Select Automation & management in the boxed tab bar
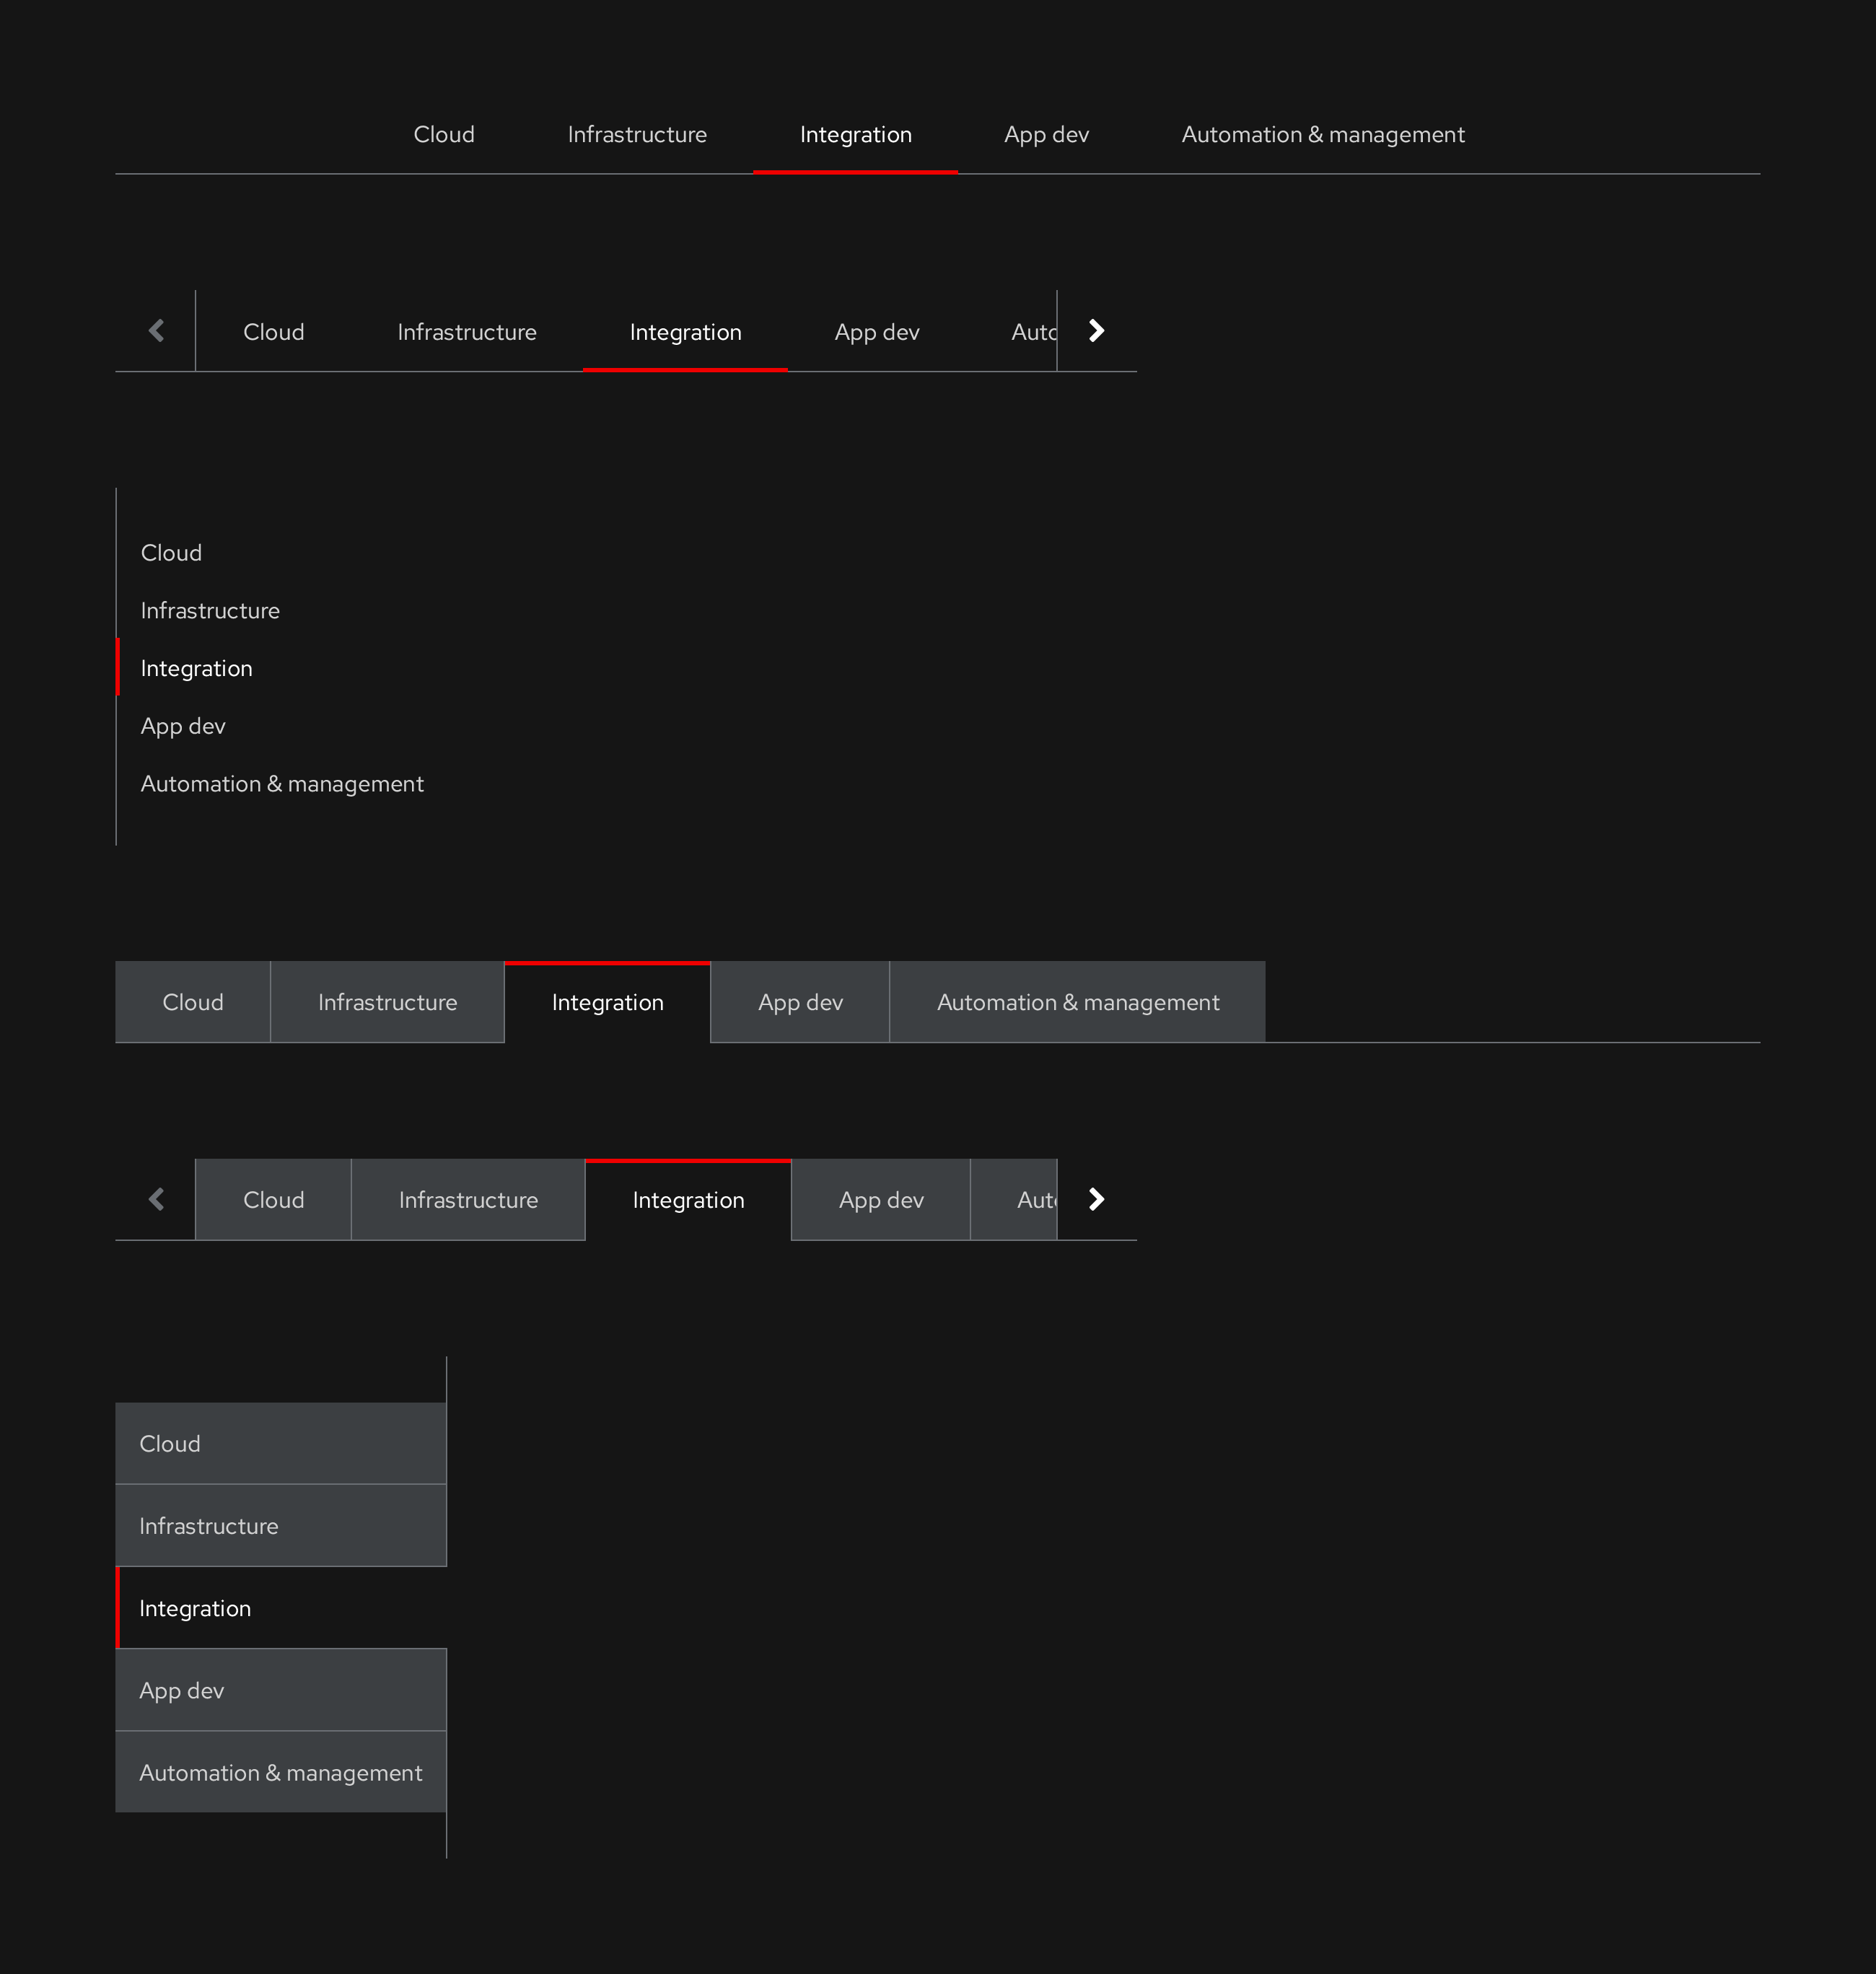The height and width of the screenshot is (1974, 1876). tap(1077, 1001)
